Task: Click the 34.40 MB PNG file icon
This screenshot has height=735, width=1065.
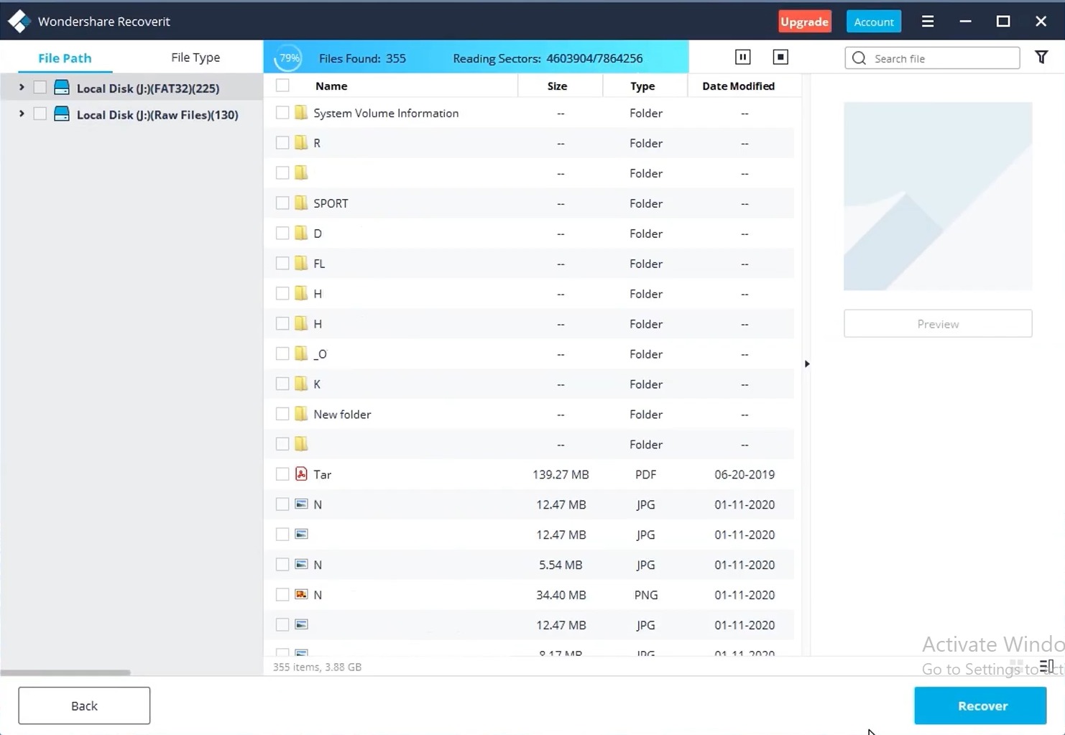Action: (x=301, y=595)
